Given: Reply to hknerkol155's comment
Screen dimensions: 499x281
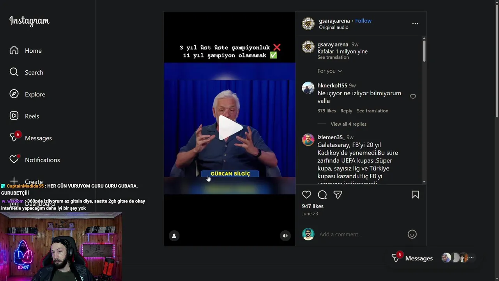Looking at the screenshot, I should pyautogui.click(x=346, y=111).
